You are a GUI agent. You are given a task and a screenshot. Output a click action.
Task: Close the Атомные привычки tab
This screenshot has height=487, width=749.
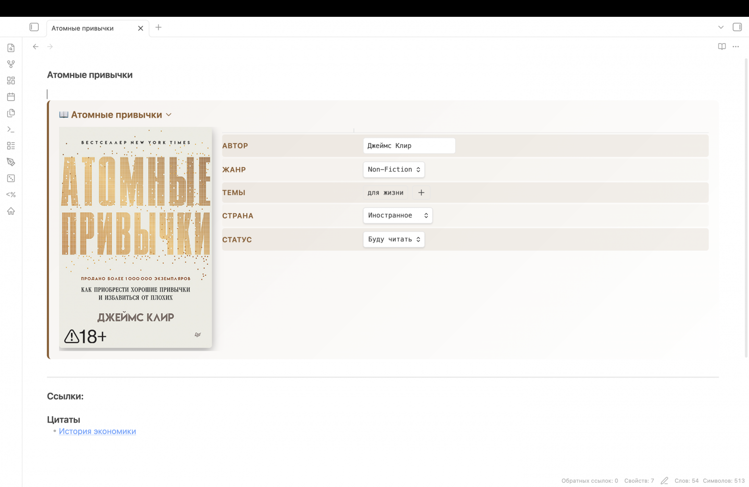(x=141, y=28)
